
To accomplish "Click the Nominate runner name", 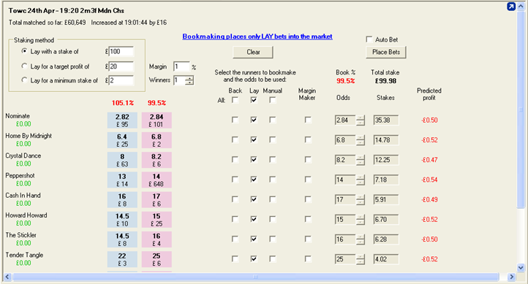I will point(18,115).
